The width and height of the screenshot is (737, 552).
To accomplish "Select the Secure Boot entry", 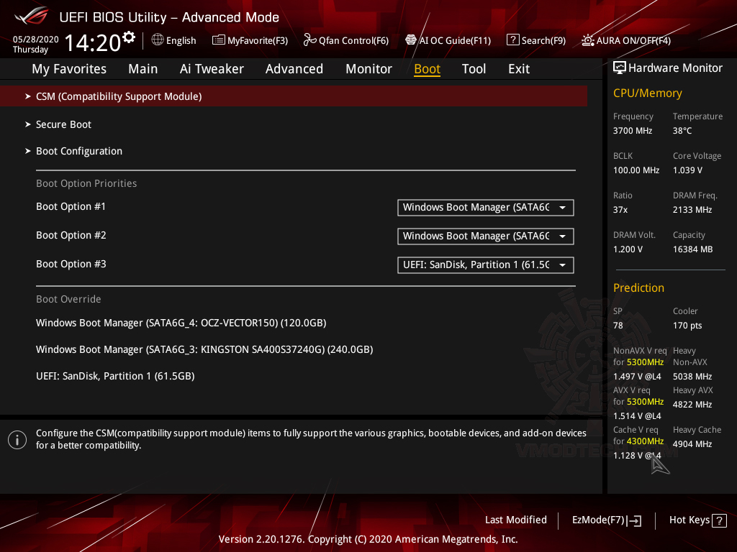I will (x=63, y=124).
